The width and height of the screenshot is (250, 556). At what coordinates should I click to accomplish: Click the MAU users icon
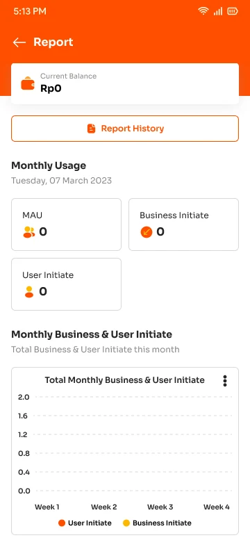pyautogui.click(x=28, y=232)
